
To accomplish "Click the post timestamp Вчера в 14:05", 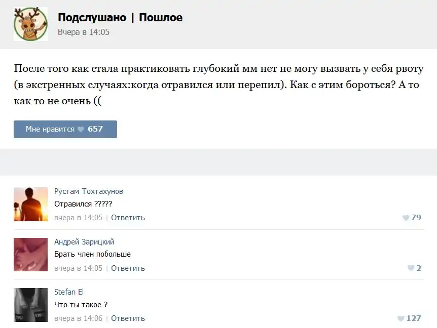I will 84,32.
